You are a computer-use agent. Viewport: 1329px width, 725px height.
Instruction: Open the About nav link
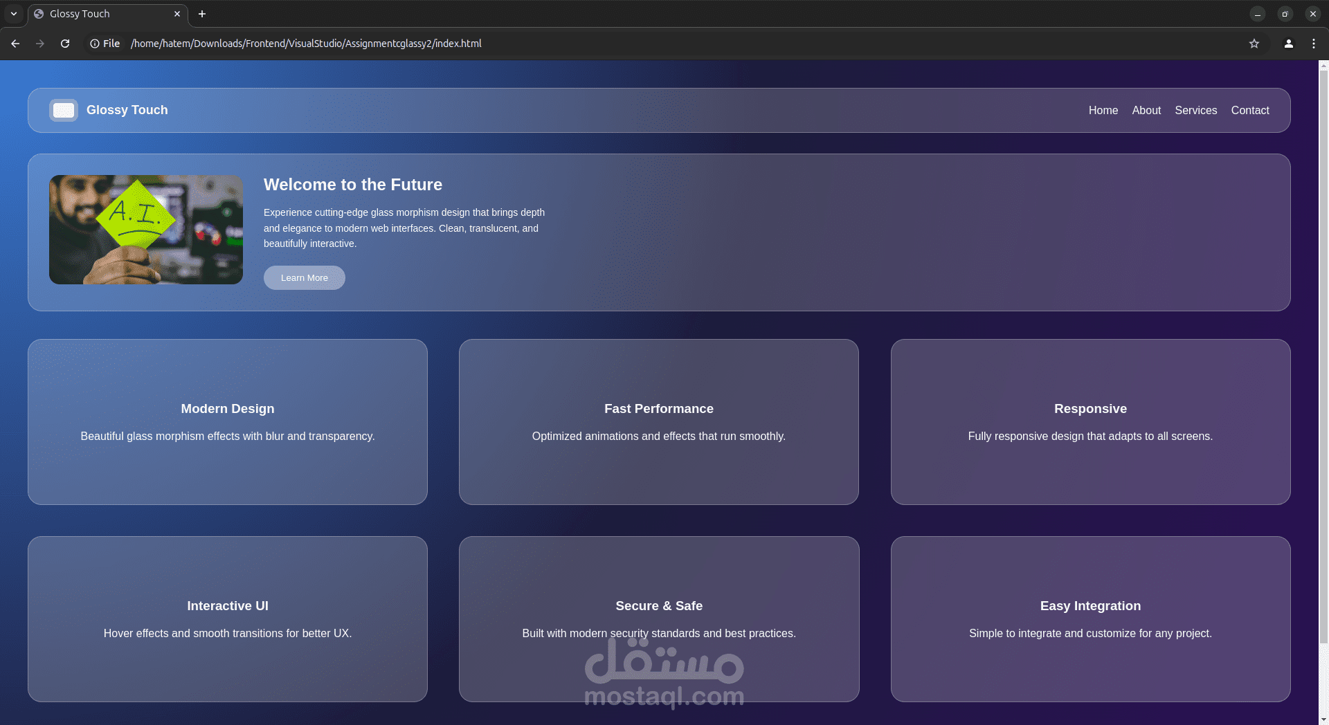[x=1146, y=111]
